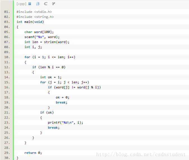Click 'if (len % i == 0)' line
Viewport: 189px width, 160px height.
pos(49,67)
